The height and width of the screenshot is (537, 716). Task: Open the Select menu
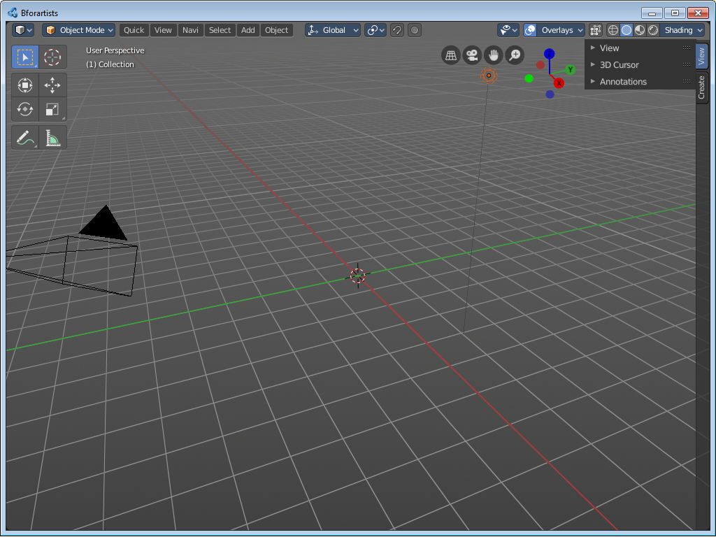[220, 30]
